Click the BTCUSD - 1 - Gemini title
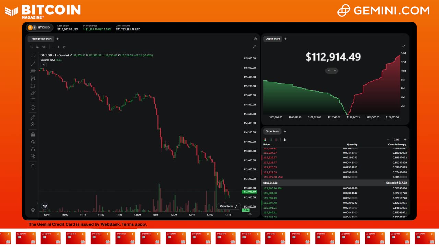The height and width of the screenshot is (247, 439). (55, 55)
